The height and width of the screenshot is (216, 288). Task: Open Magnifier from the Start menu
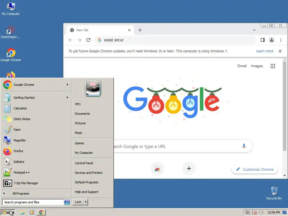(x=36, y=140)
